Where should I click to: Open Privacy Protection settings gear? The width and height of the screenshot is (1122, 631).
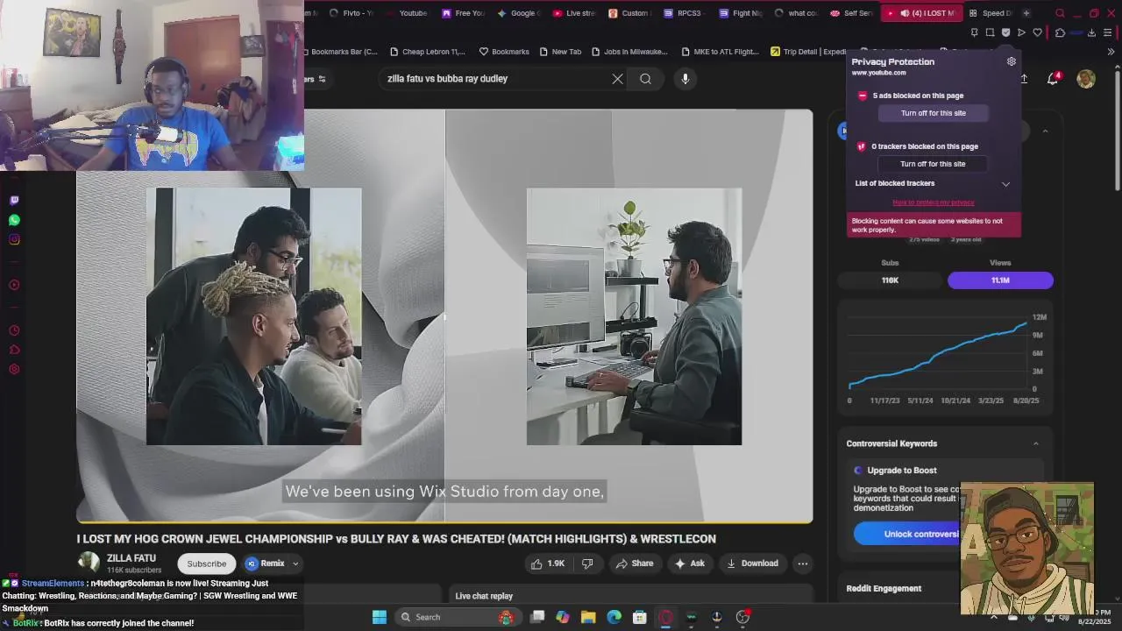[1012, 61]
